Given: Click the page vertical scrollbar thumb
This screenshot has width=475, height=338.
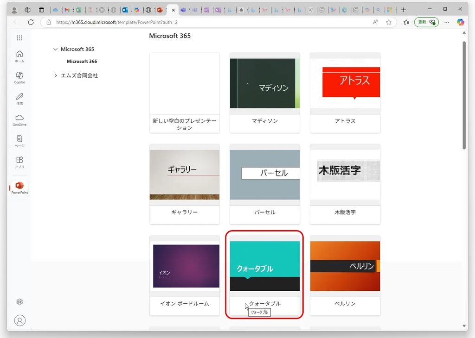Looking at the screenshot, I should pyautogui.click(x=464, y=95).
